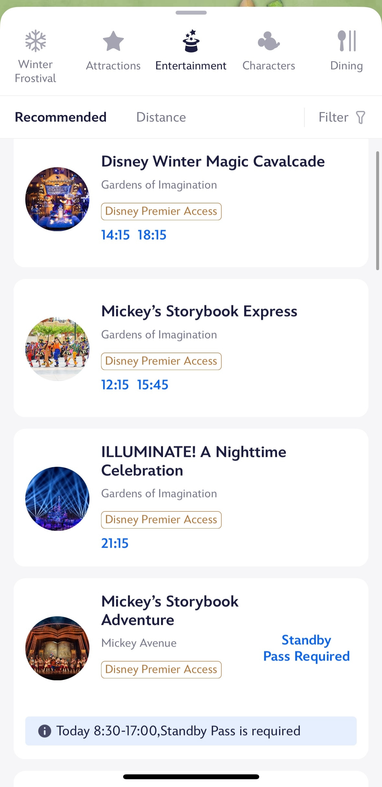
Task: Click the Standby Pass Required link
Action: 306,648
